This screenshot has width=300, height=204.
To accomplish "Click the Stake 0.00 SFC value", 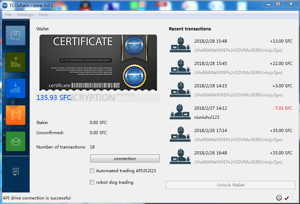I will coord(98,123).
